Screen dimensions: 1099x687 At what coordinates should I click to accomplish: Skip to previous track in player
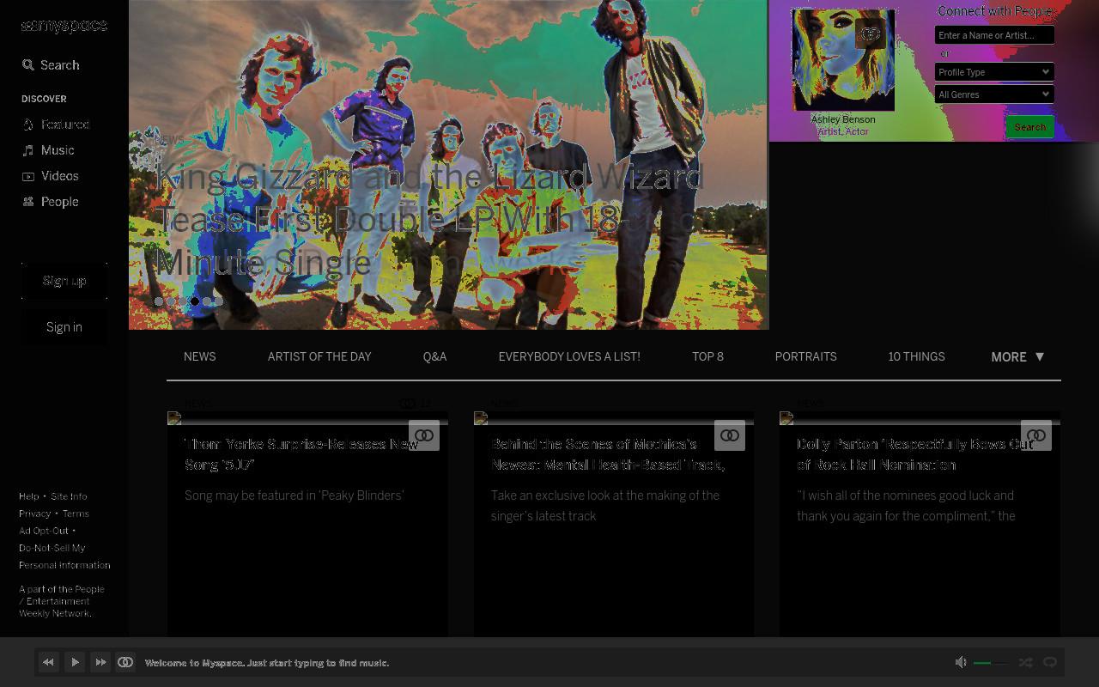coord(48,662)
